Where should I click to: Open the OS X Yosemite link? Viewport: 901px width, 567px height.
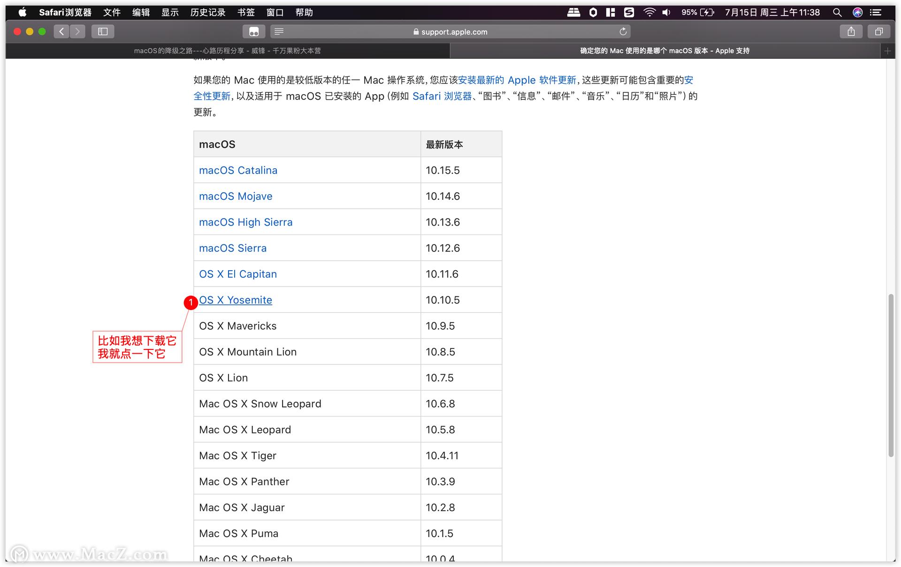[235, 300]
